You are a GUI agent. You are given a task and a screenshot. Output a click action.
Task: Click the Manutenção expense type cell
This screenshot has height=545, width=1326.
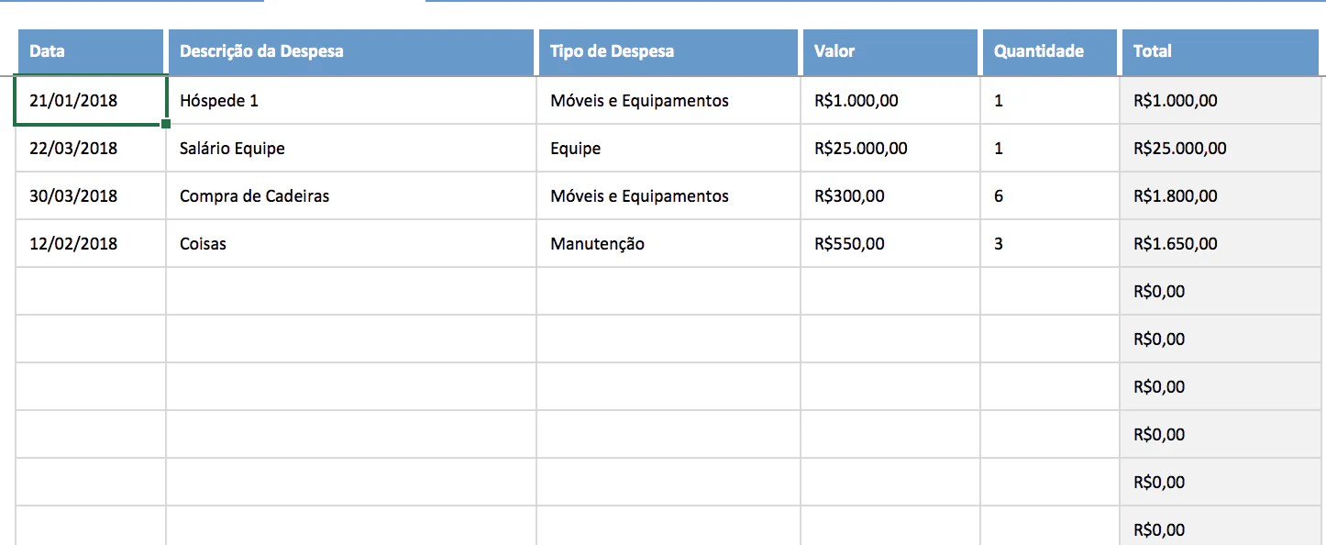pos(668,243)
